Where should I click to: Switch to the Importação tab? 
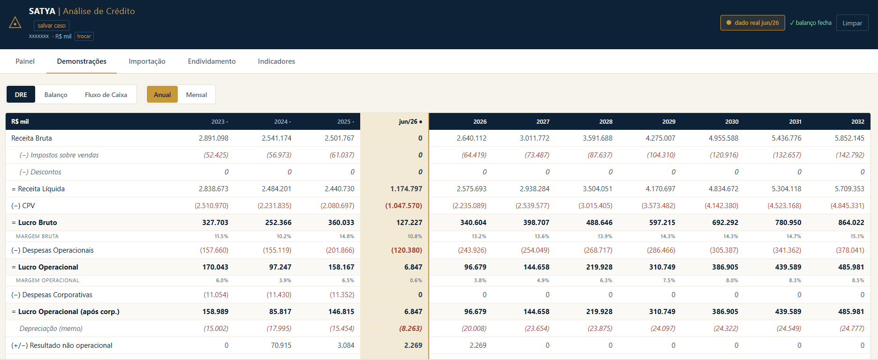[147, 61]
